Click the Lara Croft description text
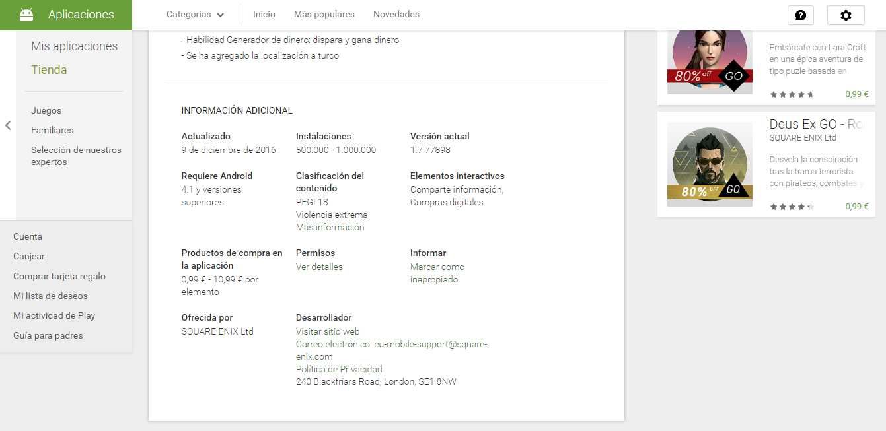Viewport: 886px width, 431px height. [x=817, y=59]
